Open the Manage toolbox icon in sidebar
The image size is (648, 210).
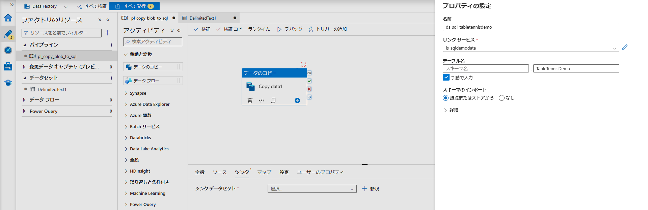point(8,66)
